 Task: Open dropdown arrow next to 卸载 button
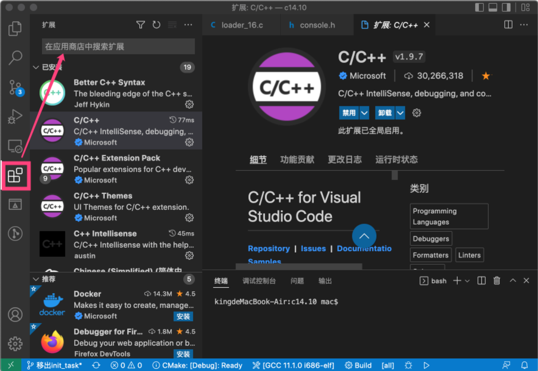pyautogui.click(x=400, y=113)
